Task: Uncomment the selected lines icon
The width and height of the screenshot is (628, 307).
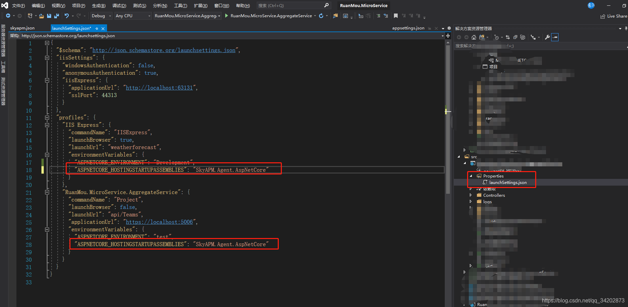Action: (x=386, y=16)
